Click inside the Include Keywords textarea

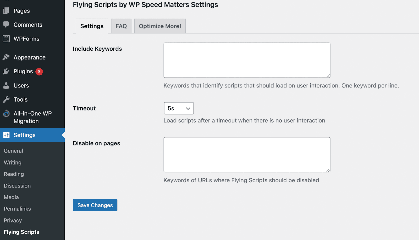[x=247, y=60]
